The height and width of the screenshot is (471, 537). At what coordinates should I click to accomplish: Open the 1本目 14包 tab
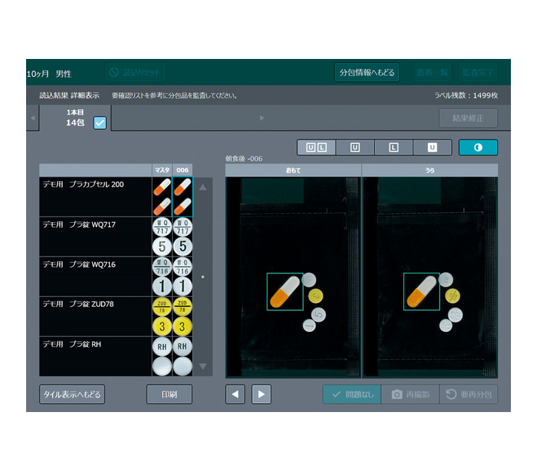coord(74,118)
